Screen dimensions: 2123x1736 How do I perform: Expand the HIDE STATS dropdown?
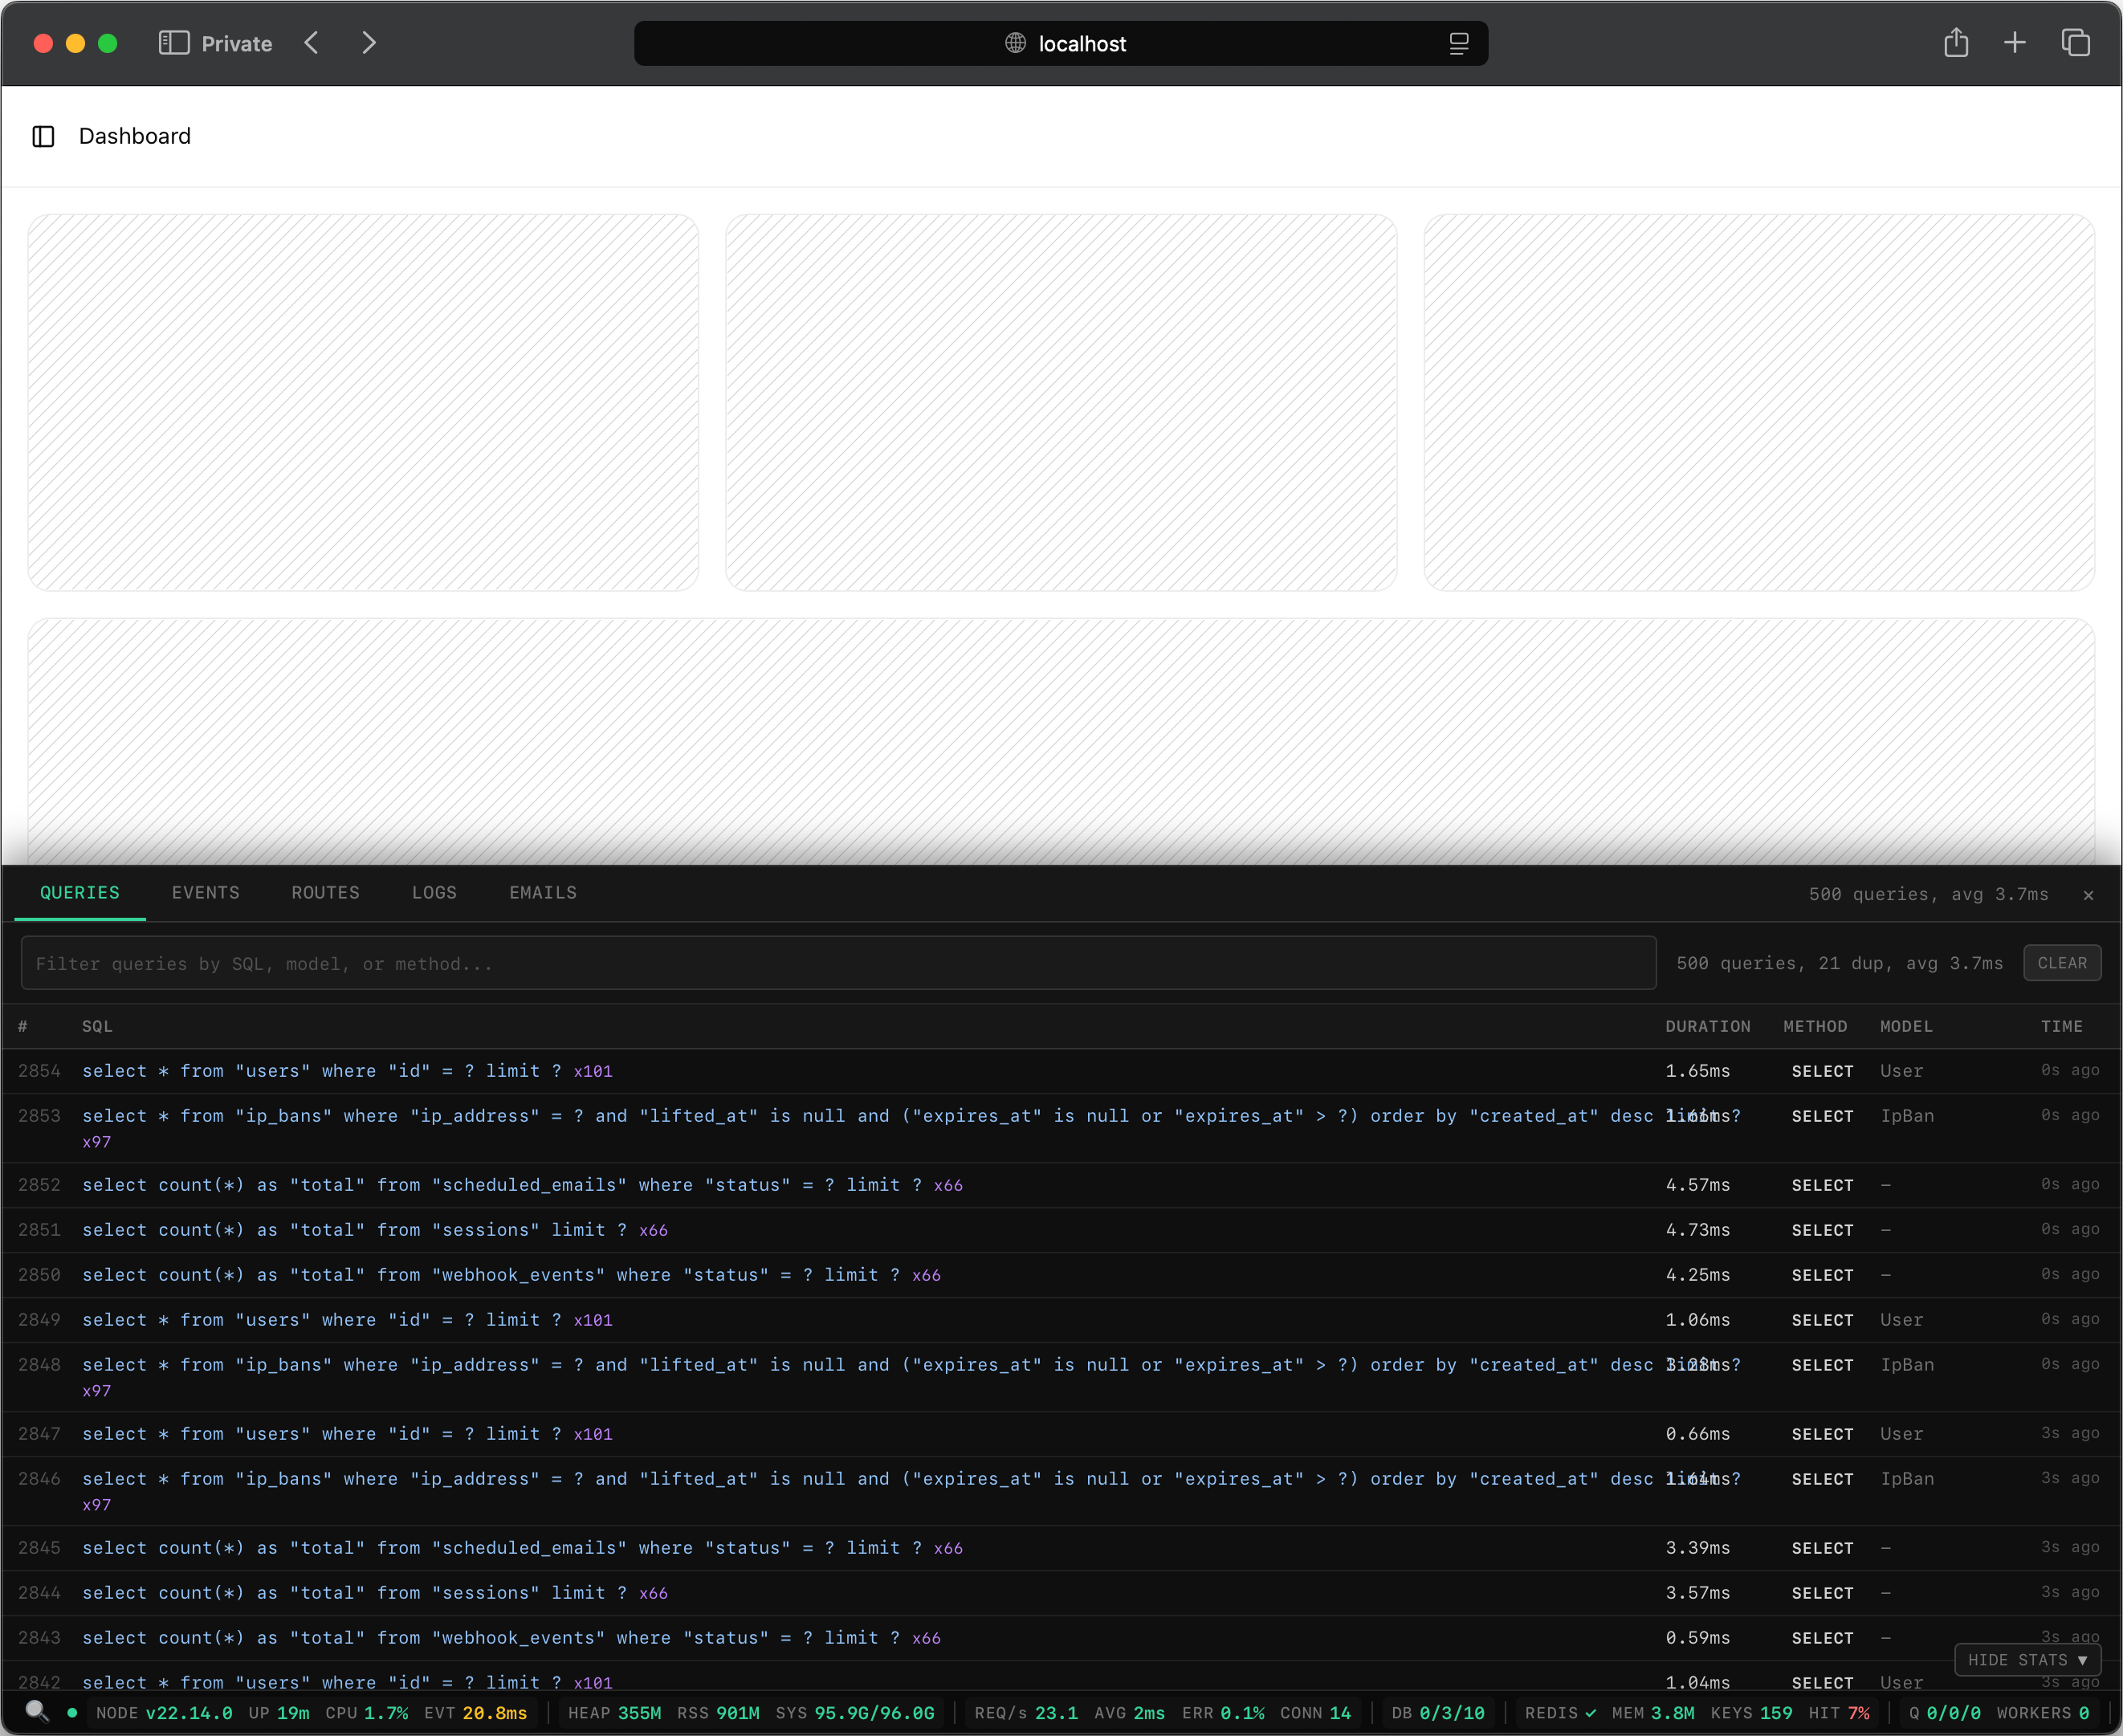2027,1660
